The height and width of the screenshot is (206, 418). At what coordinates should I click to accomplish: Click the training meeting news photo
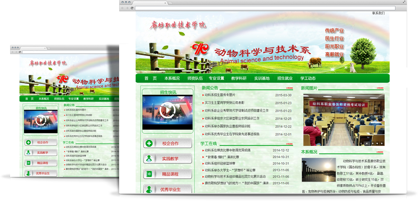[344, 120]
